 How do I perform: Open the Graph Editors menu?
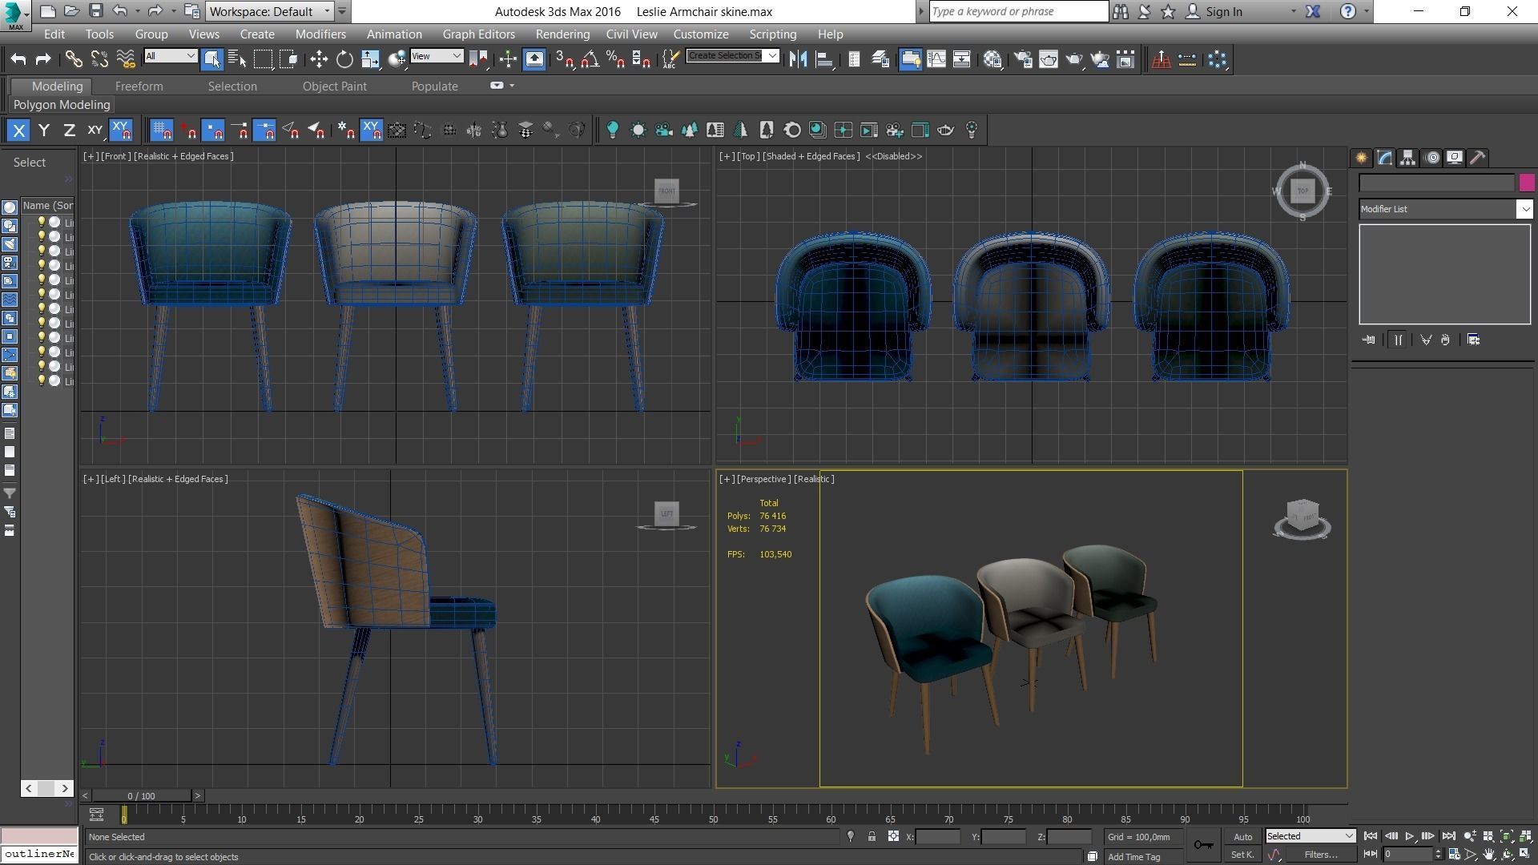[x=478, y=34]
